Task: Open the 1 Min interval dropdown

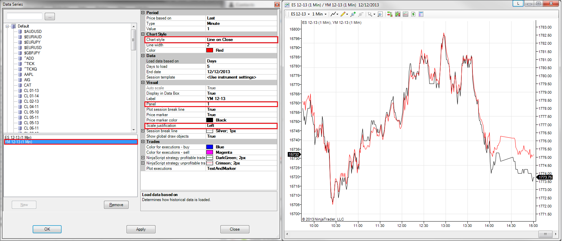Action: [319, 14]
